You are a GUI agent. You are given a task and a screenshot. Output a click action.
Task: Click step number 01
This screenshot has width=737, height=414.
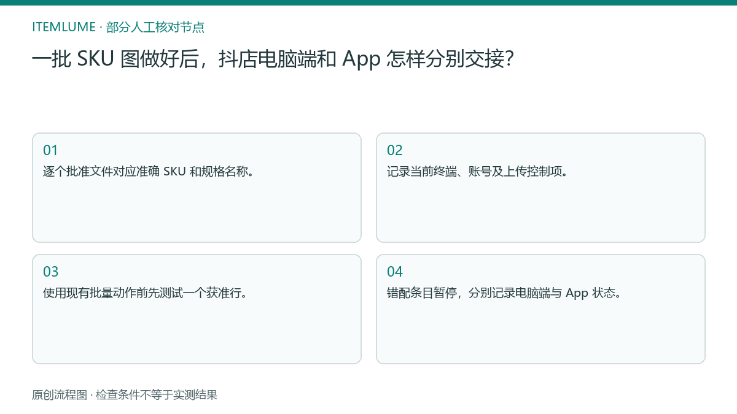pyautogui.click(x=50, y=150)
